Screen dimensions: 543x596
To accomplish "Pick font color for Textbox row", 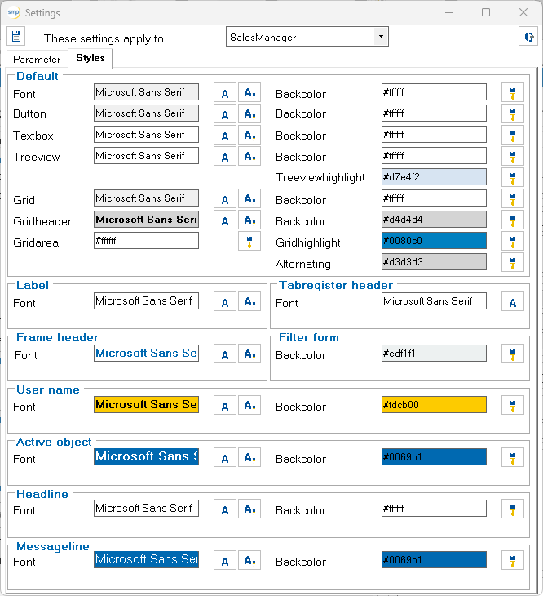I will [249, 136].
